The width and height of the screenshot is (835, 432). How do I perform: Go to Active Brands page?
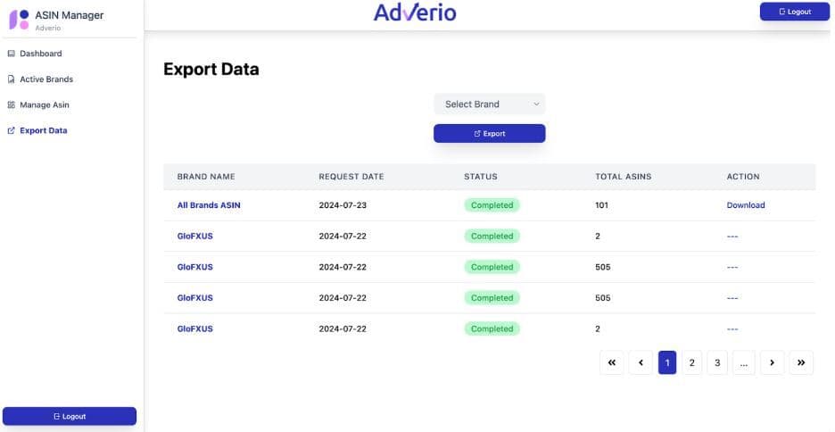[46, 79]
